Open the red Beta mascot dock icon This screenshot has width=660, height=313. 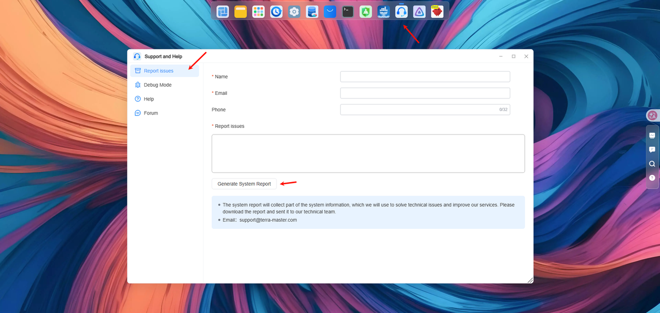[438, 11]
